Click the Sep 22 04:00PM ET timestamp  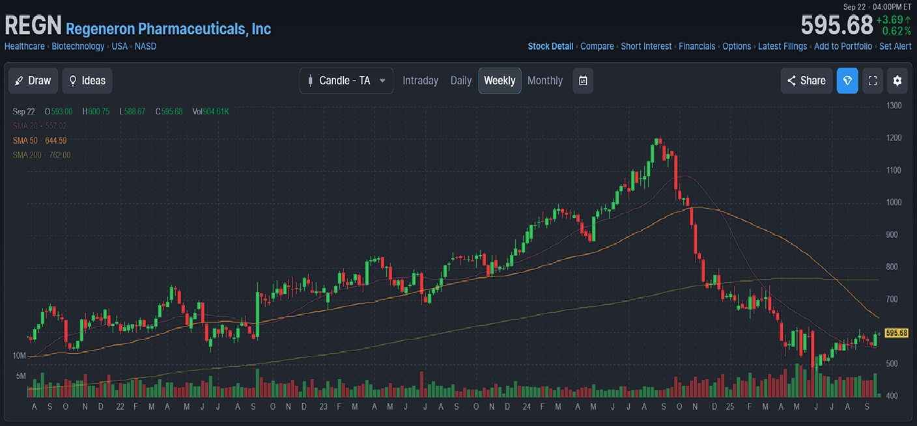[x=877, y=7]
